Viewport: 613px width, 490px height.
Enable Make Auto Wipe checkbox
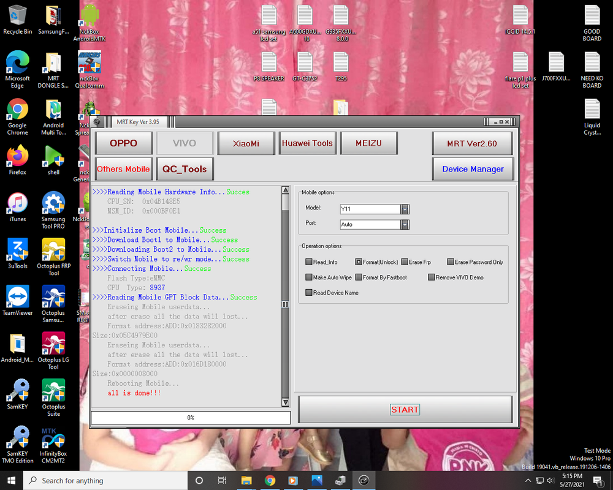(x=309, y=277)
